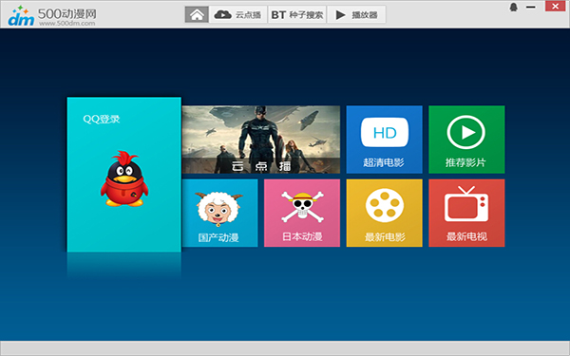The width and height of the screenshot is (570, 356).
Task: Open the Captain America 云点播 banner
Action: (261, 140)
